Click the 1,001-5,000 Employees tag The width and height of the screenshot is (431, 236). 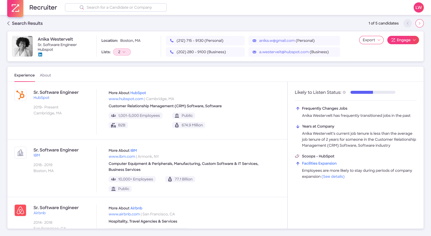point(136,116)
